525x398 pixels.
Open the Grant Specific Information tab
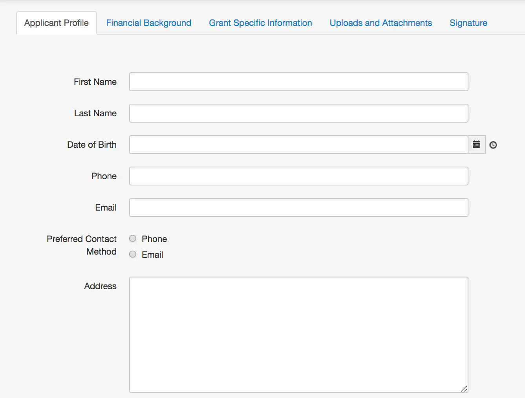(x=260, y=23)
